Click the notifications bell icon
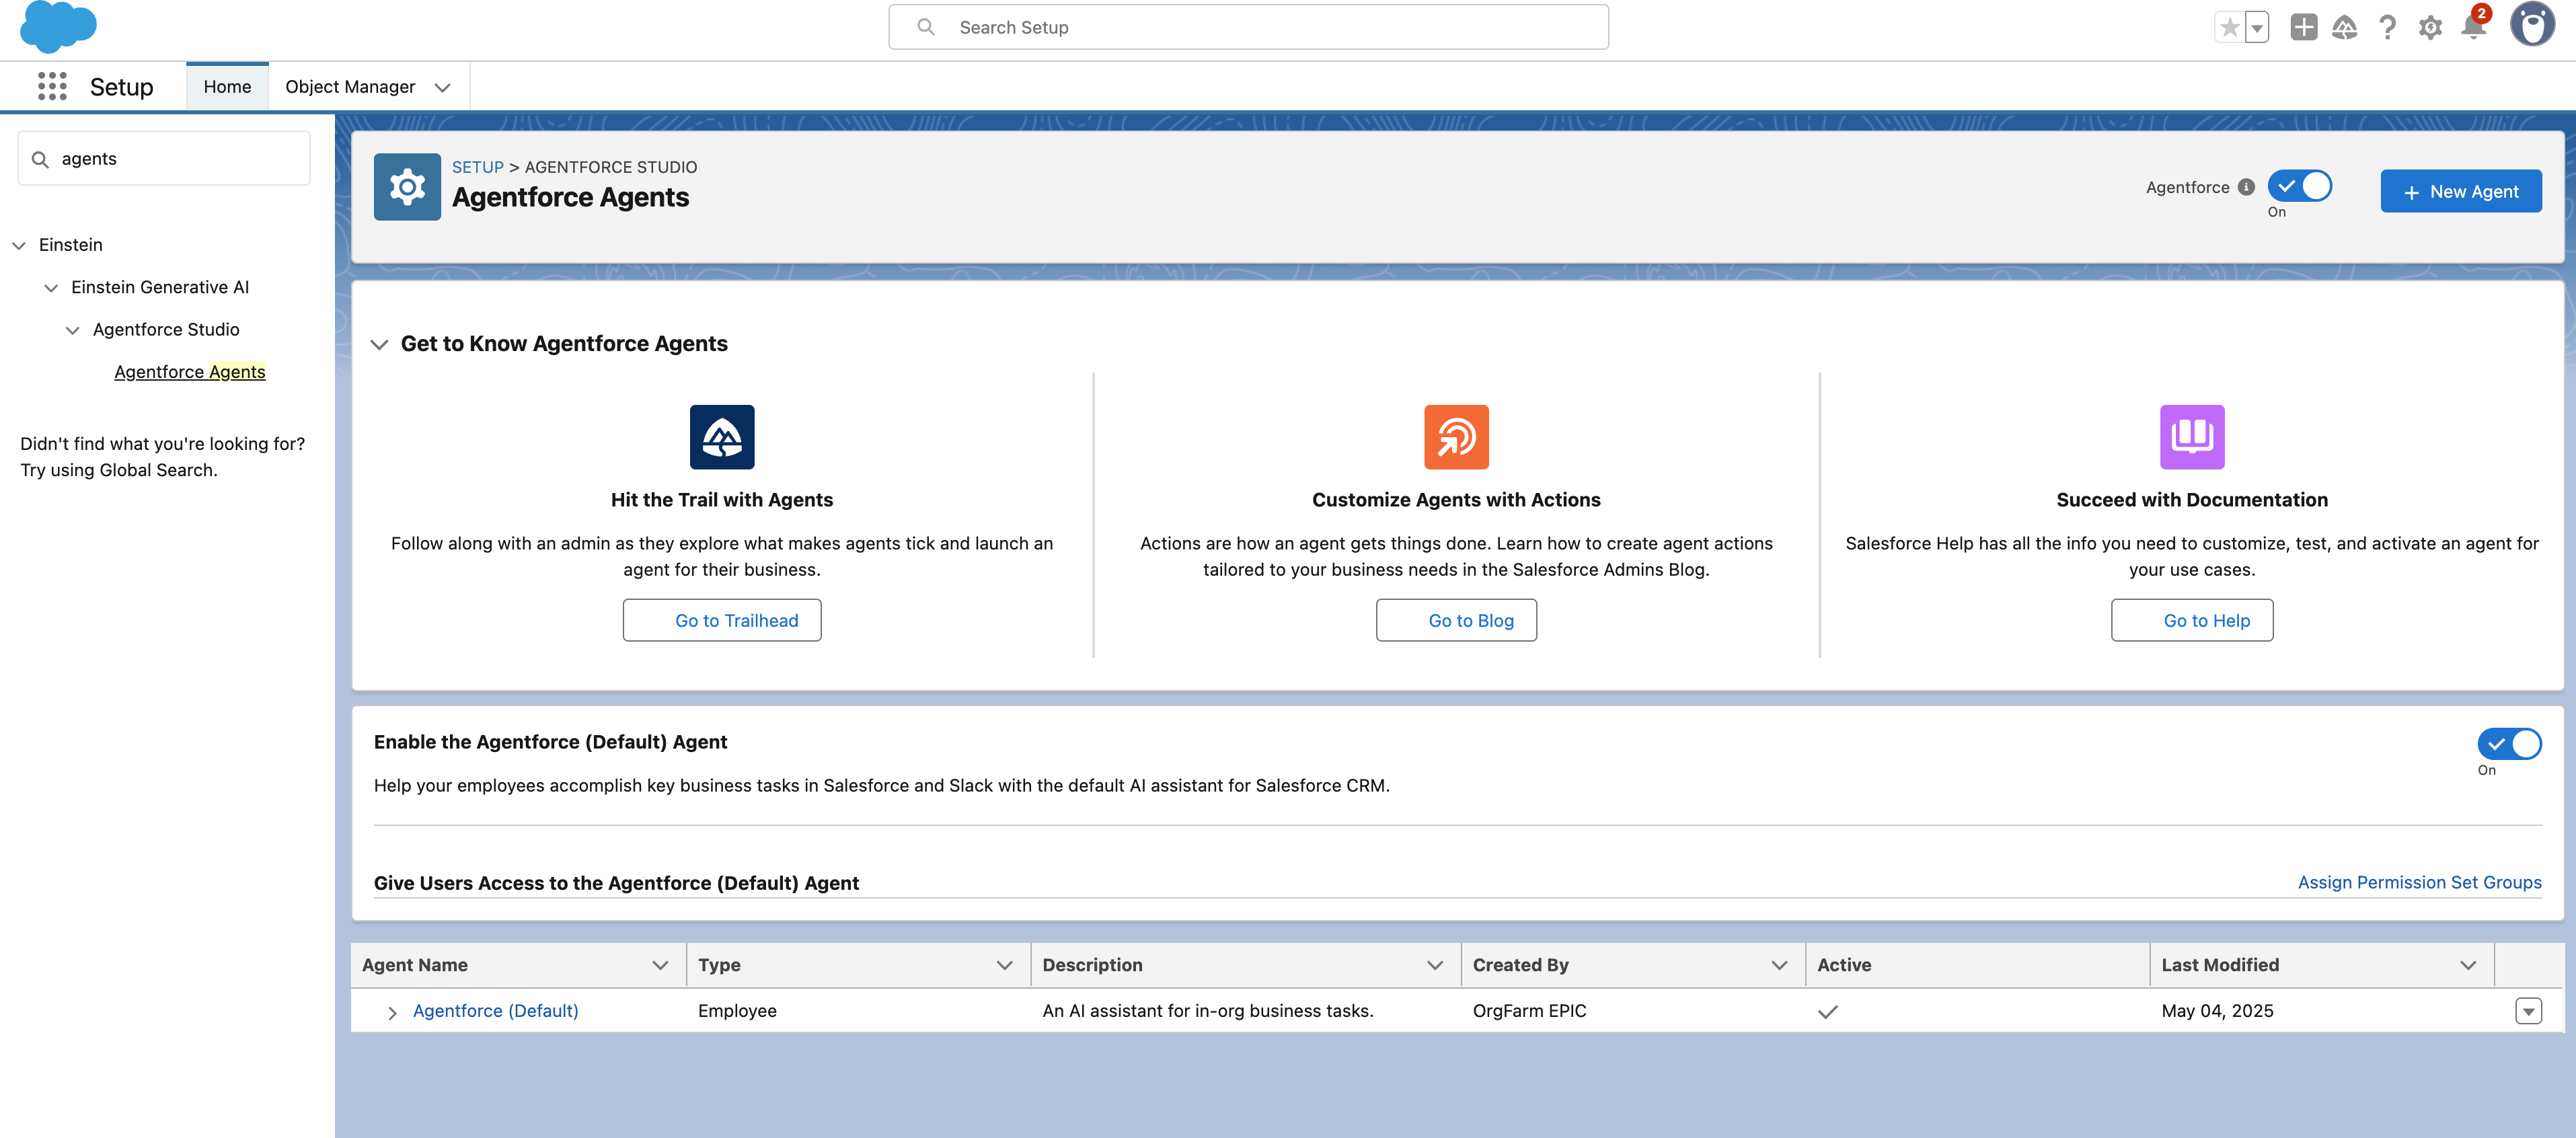 [x=2473, y=27]
